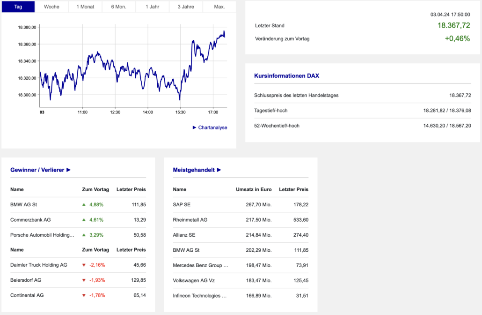This screenshot has height=315, width=482.
Task: Click the red down arrow for Continental AG
Action: [84, 295]
